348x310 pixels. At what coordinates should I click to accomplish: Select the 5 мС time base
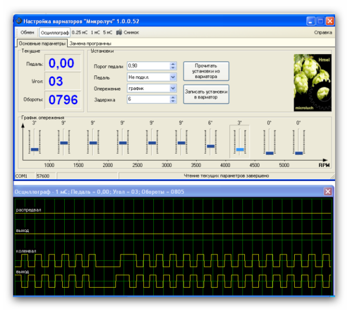click(x=108, y=33)
